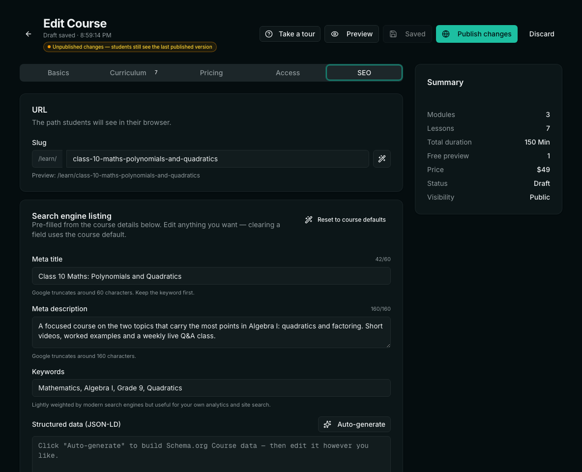The image size is (582, 472).
Task: Click the 42/60 meta title counter
Action: pos(383,259)
